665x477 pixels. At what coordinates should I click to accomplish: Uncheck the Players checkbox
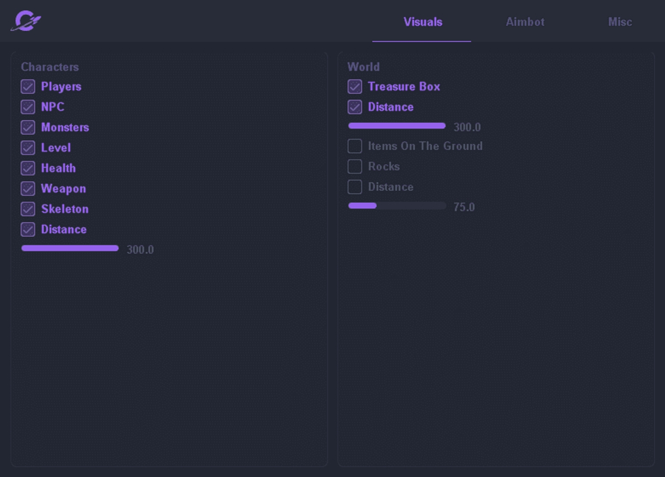click(x=28, y=87)
